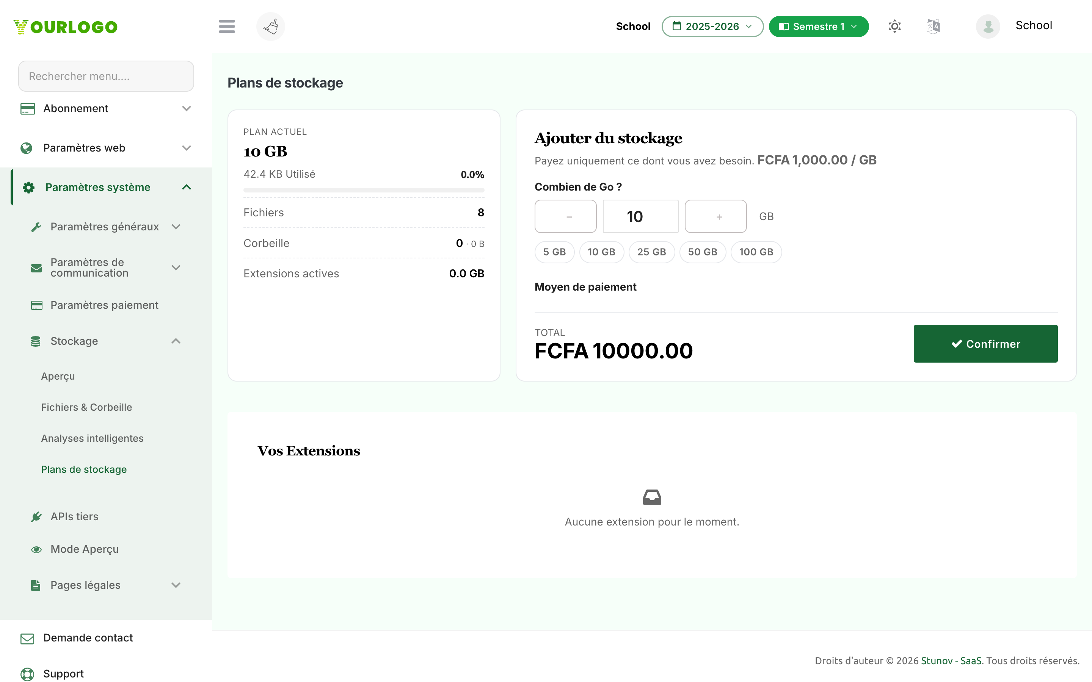Viewport: 1092px width, 682px height.
Task: Click 'FCFA 10000.00' total amount
Action: pos(614,351)
